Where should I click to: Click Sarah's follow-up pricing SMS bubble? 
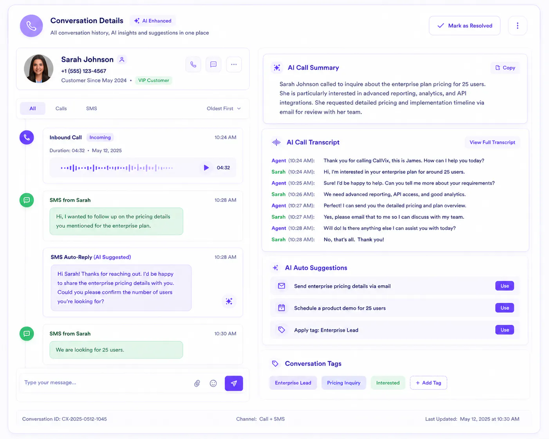pos(116,221)
